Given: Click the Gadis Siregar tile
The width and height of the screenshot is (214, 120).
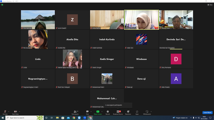Looking at the screenshot, I should tap(107, 59).
